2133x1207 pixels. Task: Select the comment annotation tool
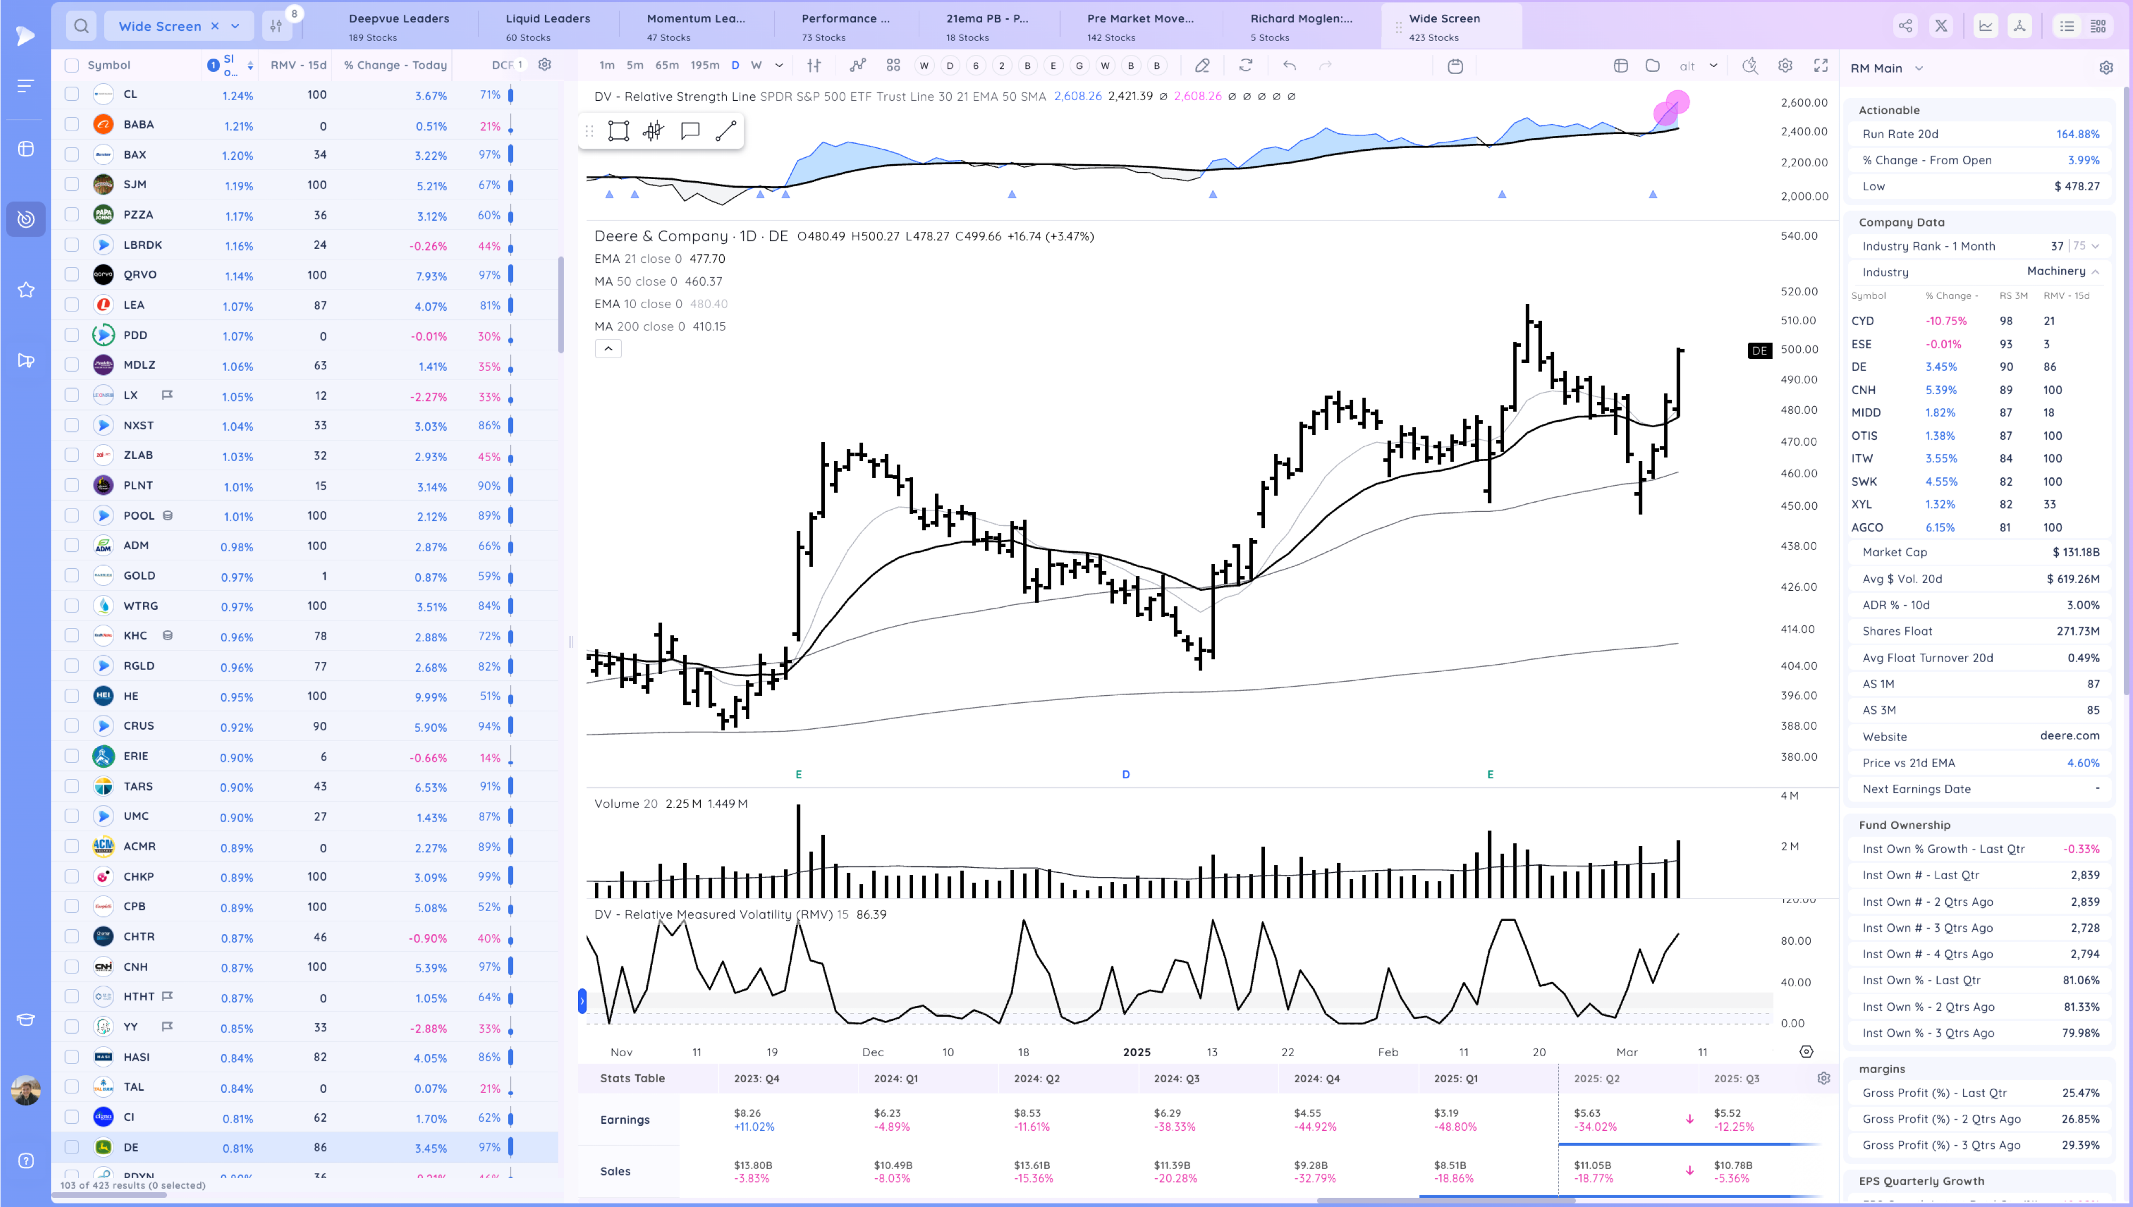point(689,131)
